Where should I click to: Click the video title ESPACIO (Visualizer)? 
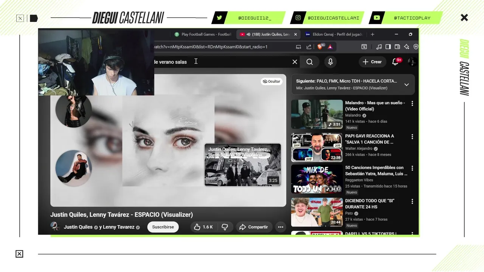121,215
